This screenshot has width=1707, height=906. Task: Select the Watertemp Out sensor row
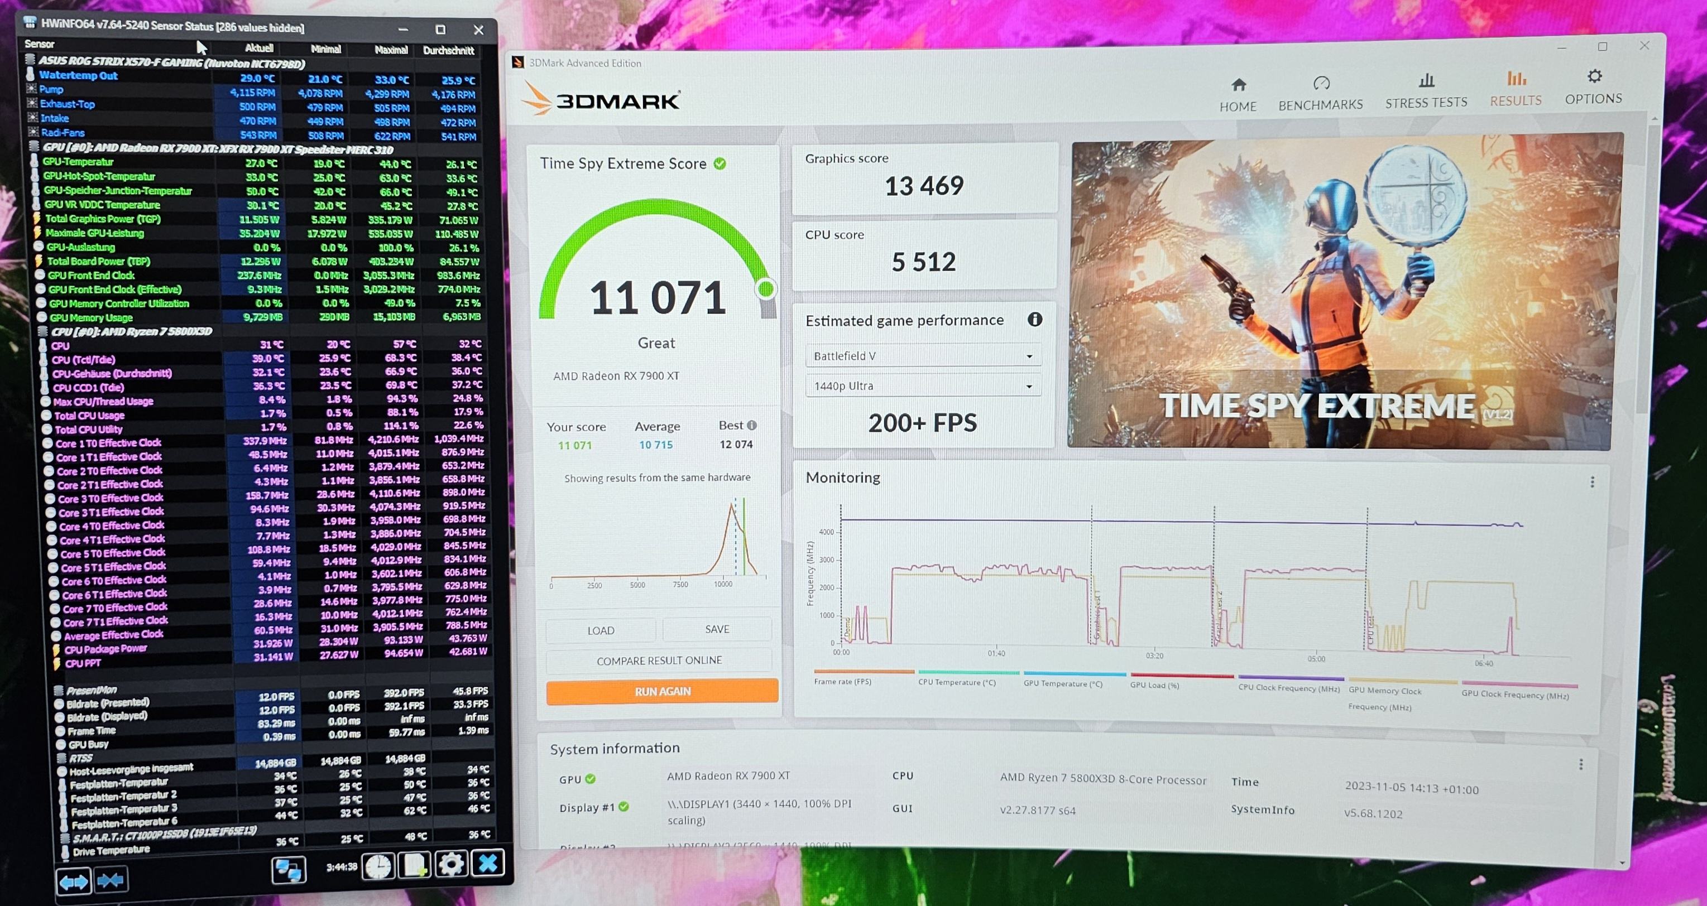[x=252, y=77]
